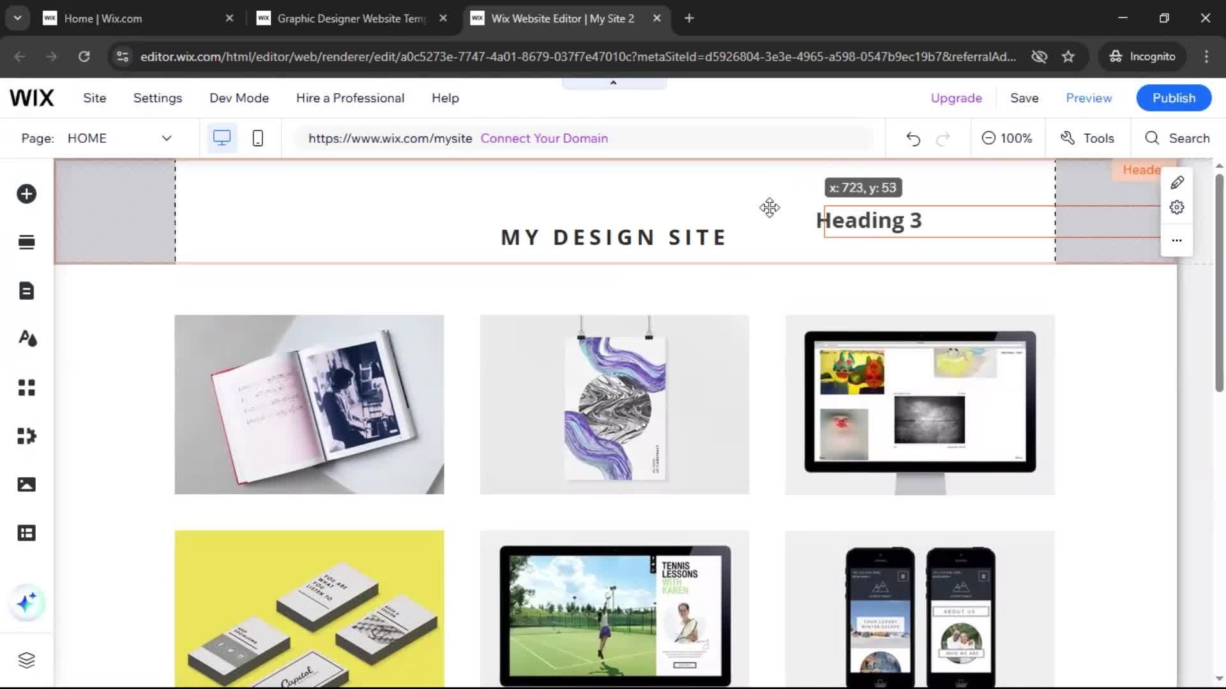
Task: Open the Add Apps grid icon
Action: pyautogui.click(x=26, y=387)
